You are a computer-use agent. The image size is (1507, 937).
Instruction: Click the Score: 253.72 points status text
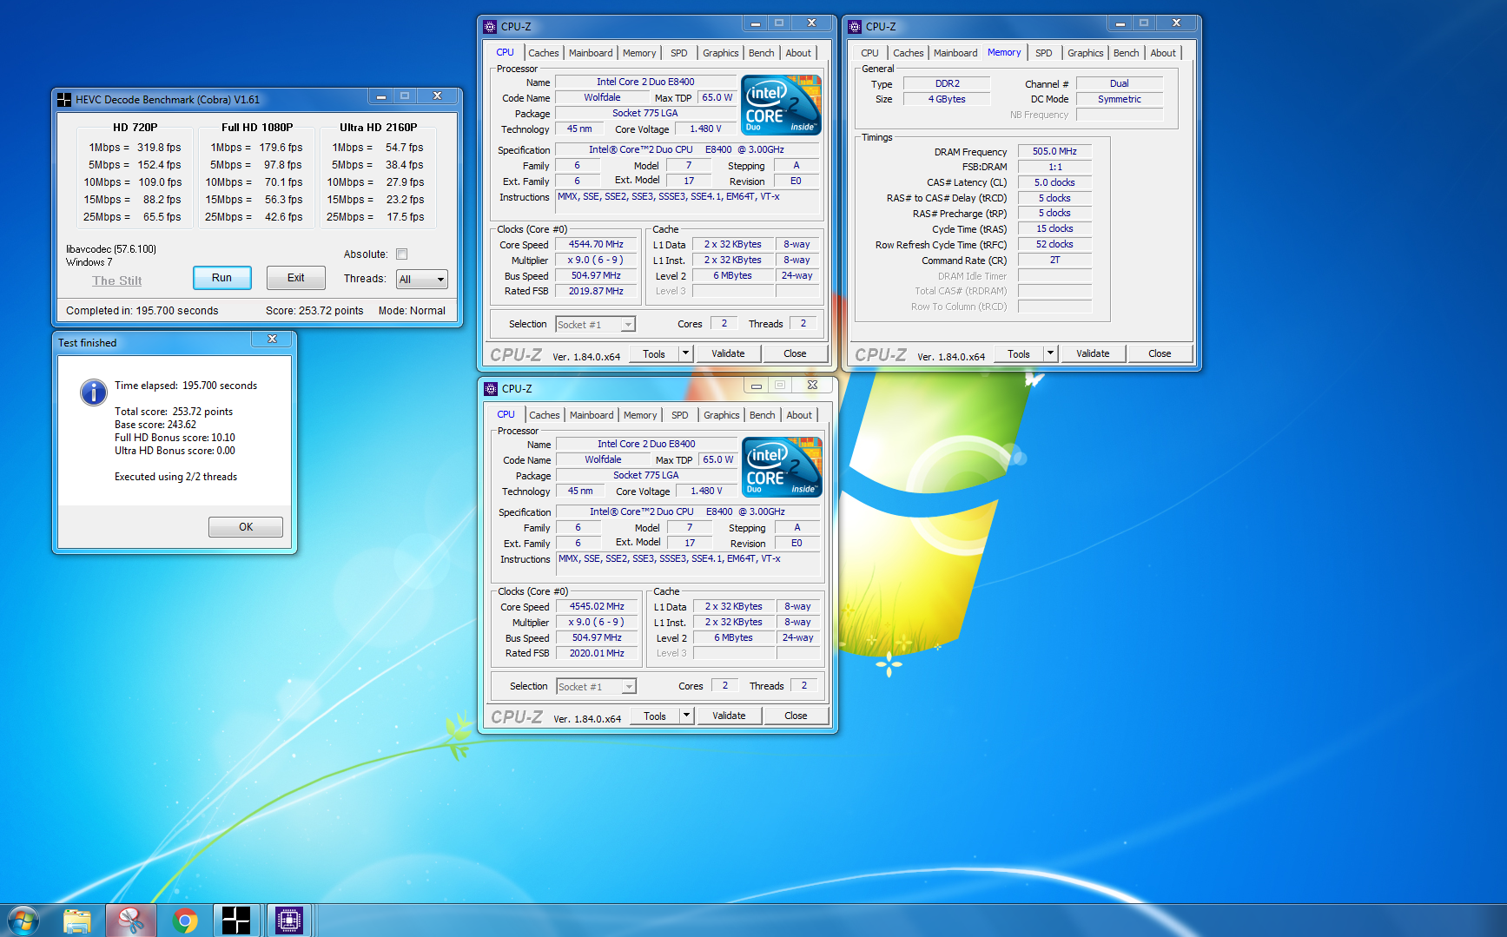(x=314, y=311)
